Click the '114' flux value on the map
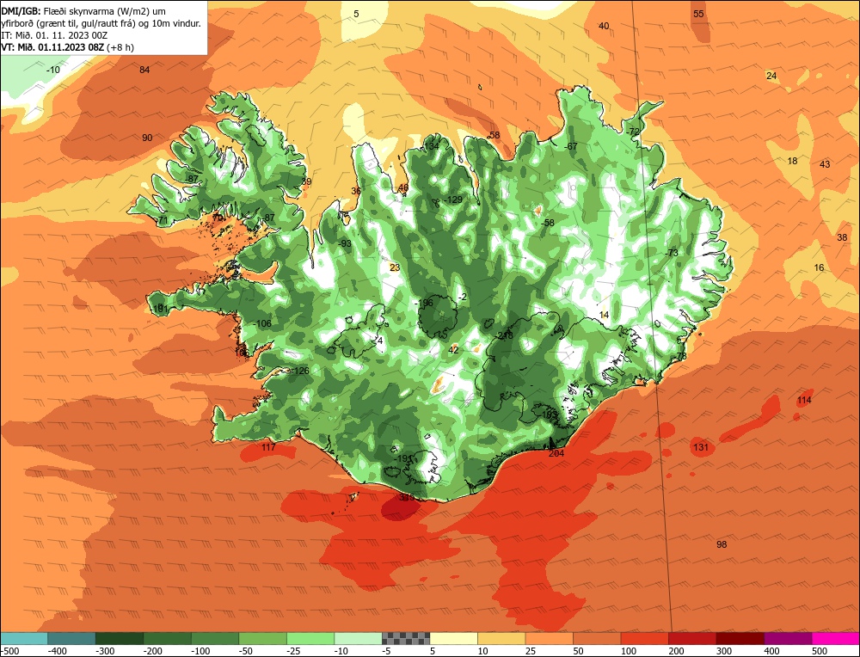Image resolution: width=860 pixels, height=657 pixels. point(804,400)
